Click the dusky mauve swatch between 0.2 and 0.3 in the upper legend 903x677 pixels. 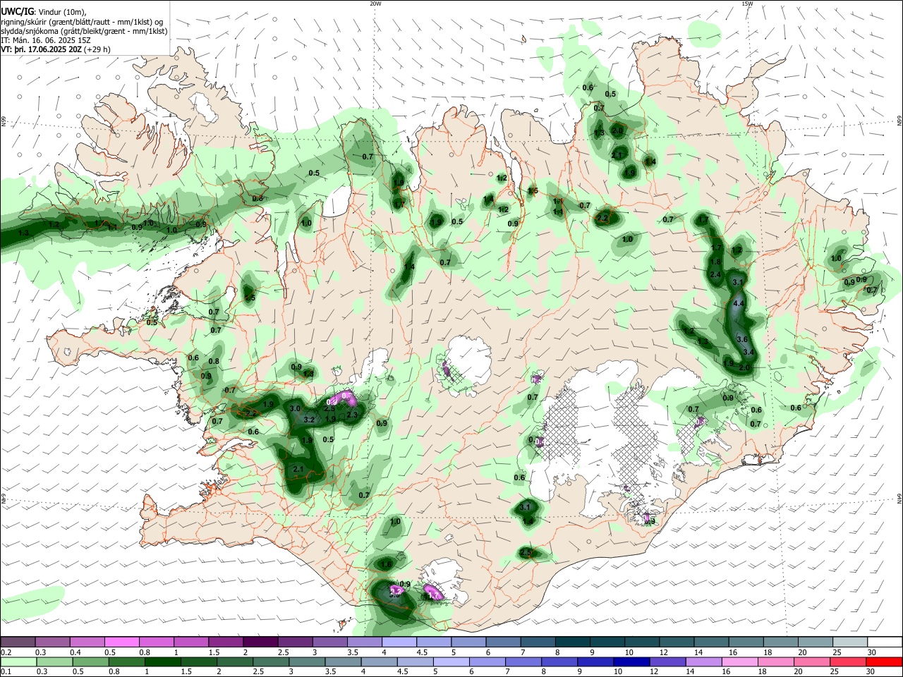tap(18, 642)
